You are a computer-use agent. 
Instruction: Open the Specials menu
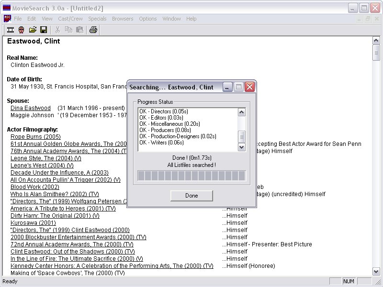click(97, 19)
